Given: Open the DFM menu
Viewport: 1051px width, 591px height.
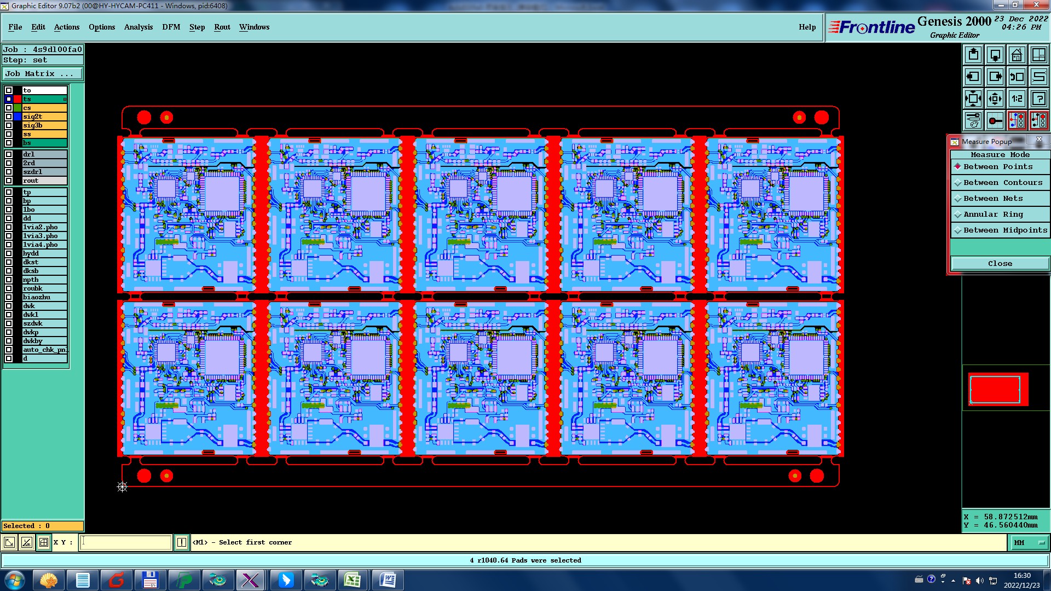Looking at the screenshot, I should (x=171, y=27).
